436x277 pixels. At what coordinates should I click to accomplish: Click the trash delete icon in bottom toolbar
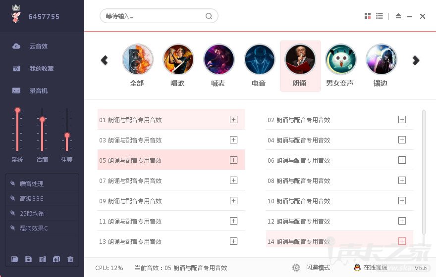point(70,259)
